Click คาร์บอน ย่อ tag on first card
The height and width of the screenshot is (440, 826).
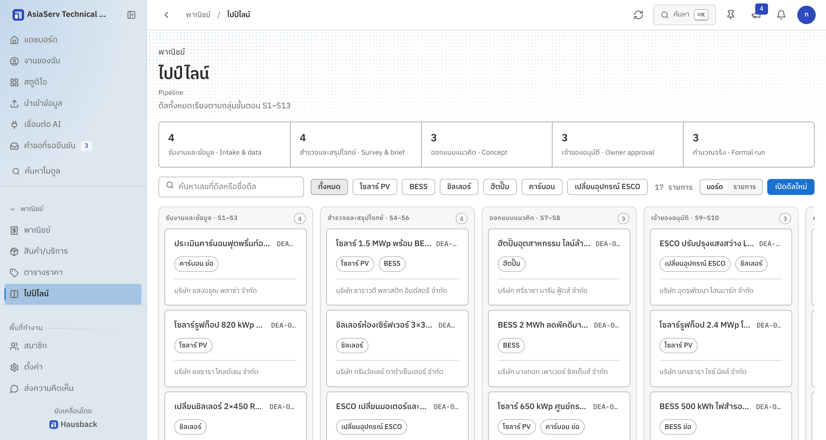point(196,264)
